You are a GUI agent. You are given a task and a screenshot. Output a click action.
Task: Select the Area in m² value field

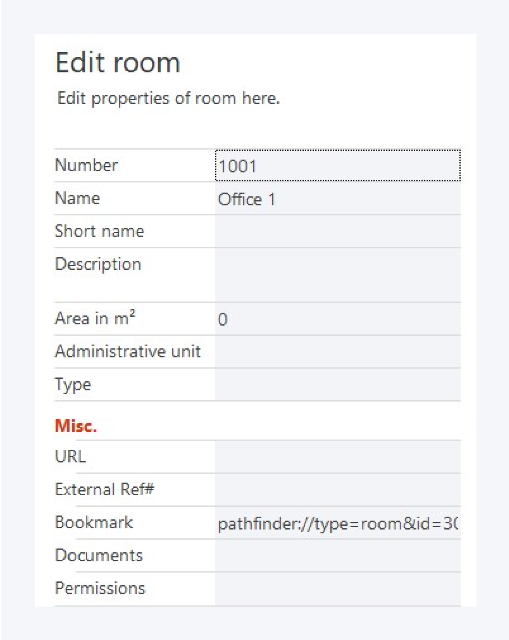click(x=337, y=319)
